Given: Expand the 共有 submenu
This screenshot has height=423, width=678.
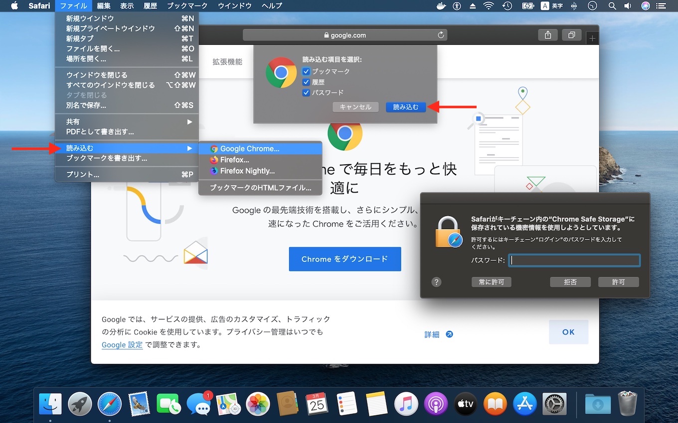Looking at the screenshot, I should point(127,122).
